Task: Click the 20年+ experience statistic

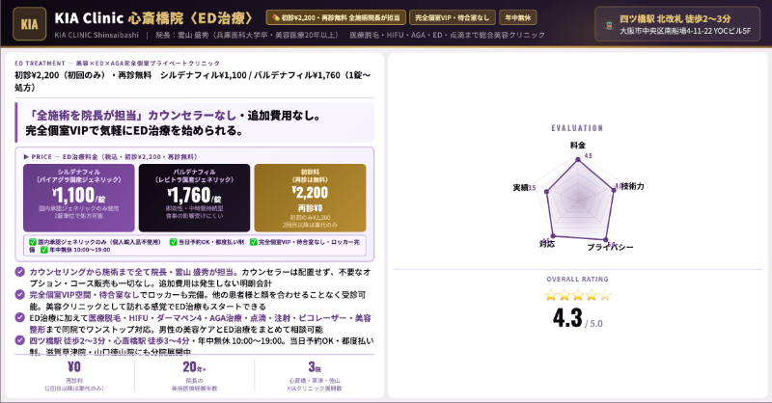Action: coord(194,372)
